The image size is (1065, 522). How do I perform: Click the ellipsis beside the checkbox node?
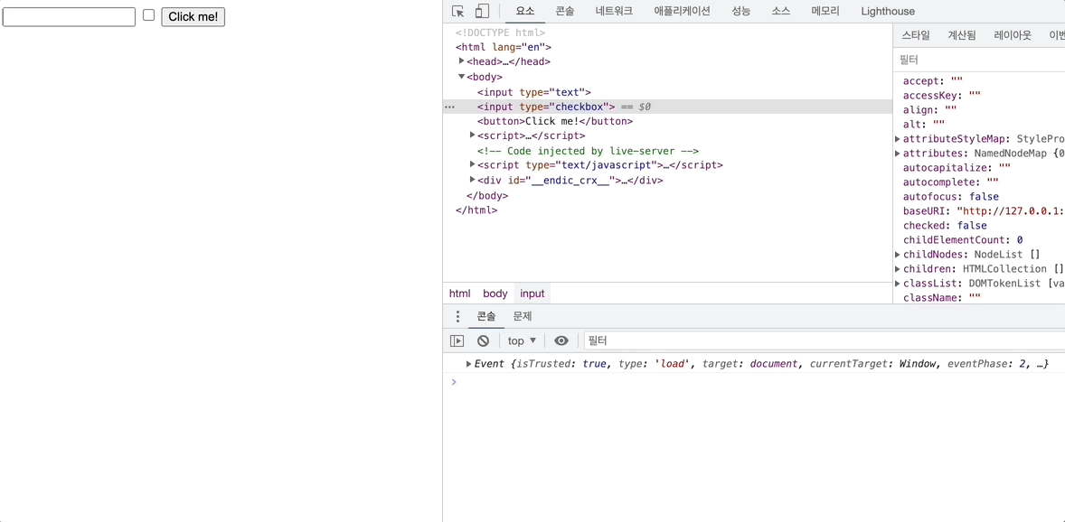pyautogui.click(x=449, y=107)
